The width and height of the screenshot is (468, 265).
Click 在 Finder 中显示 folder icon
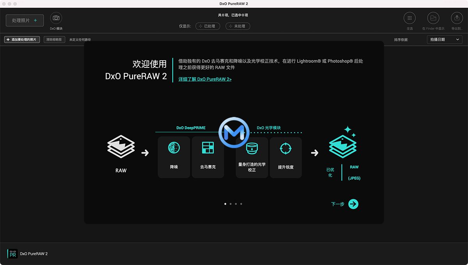tap(433, 18)
